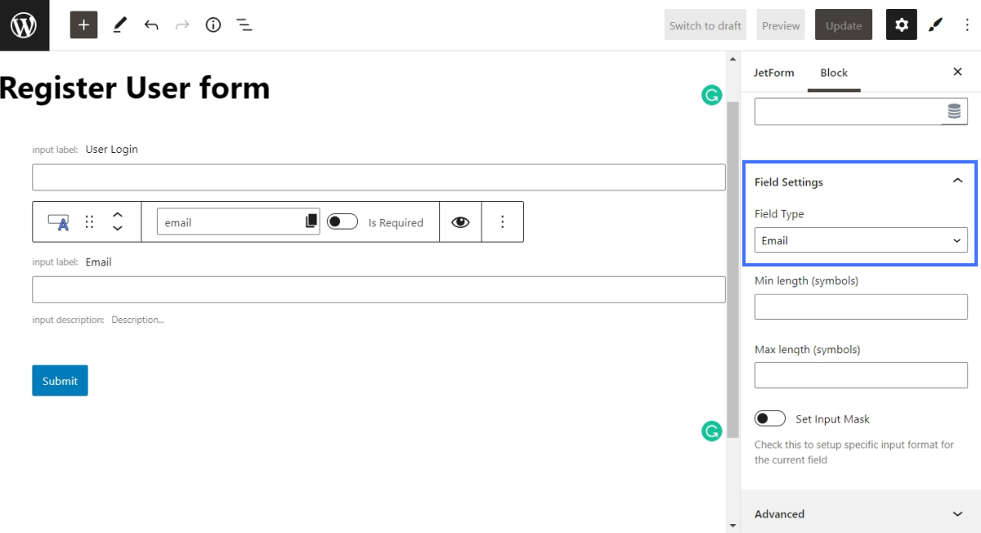Click the drag handle dots on the email block
Image resolution: width=981 pixels, height=533 pixels.
88,221
